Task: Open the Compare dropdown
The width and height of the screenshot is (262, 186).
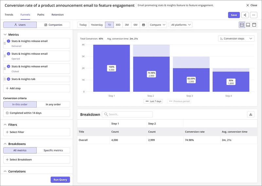Action: pyautogui.click(x=158, y=25)
